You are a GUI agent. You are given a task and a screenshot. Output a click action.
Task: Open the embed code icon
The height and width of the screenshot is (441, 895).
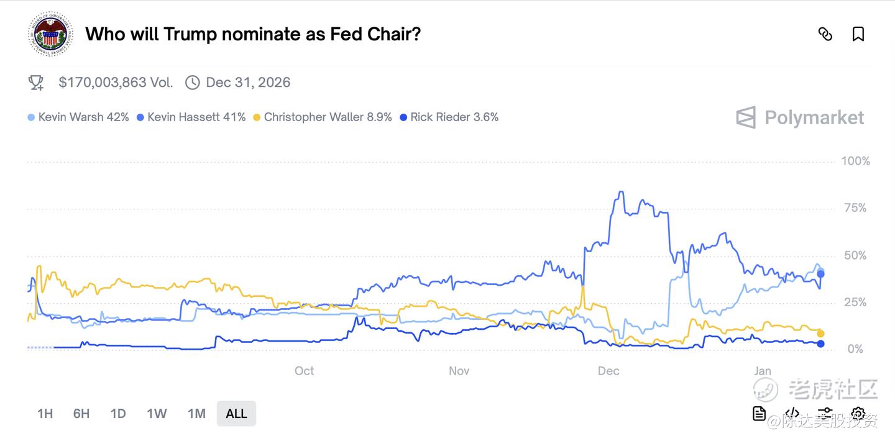(792, 413)
